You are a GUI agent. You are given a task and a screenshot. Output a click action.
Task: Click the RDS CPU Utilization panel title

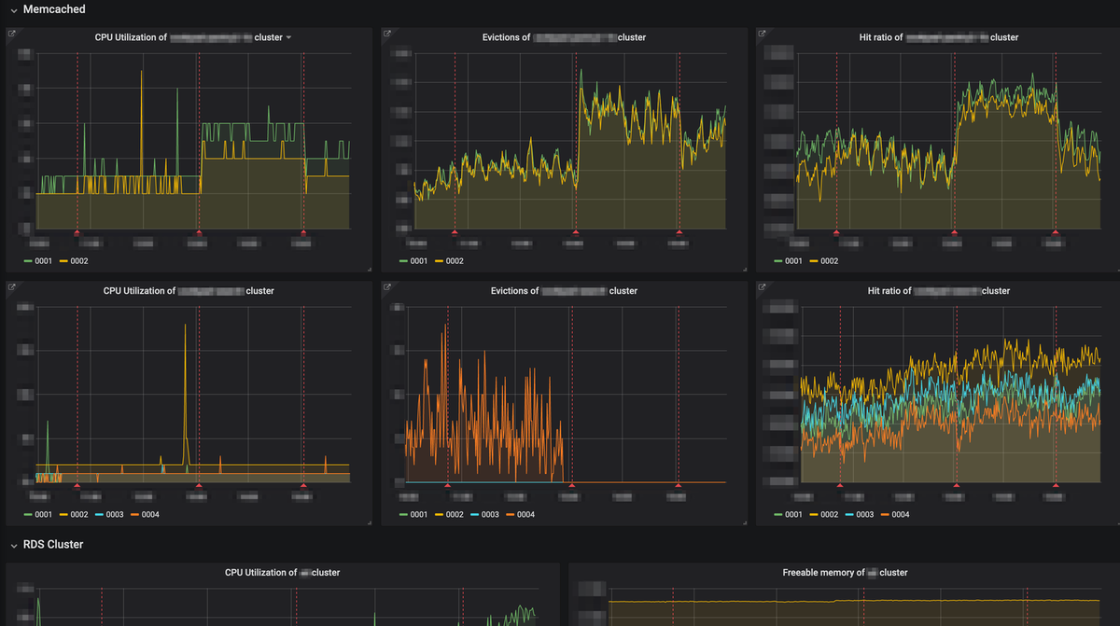pos(282,573)
